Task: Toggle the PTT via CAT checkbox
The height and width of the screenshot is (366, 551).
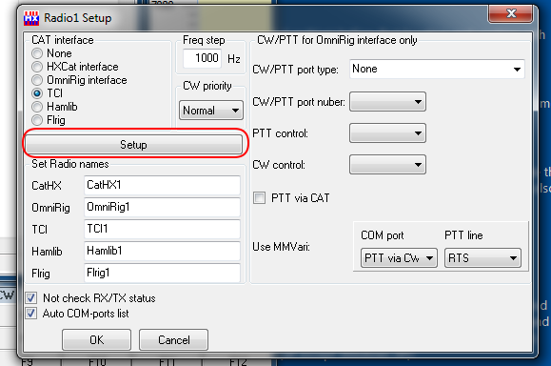Action: point(260,198)
